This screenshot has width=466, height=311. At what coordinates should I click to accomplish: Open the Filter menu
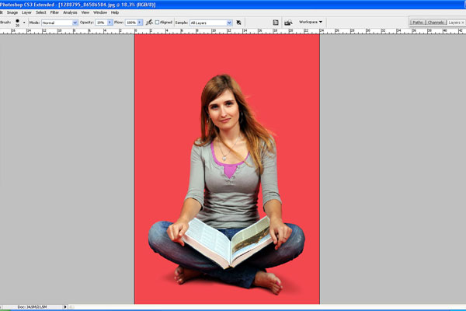[x=54, y=12]
